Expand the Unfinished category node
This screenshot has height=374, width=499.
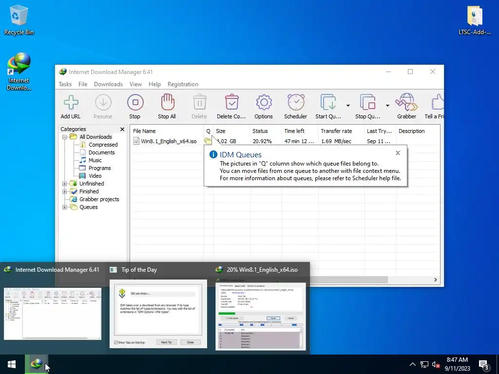tap(65, 184)
